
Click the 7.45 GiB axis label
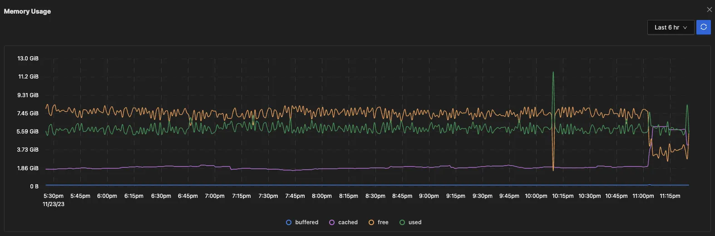point(28,113)
